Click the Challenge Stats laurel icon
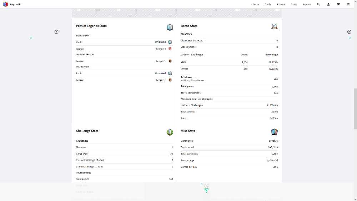Viewport: 357px width, 201px height. [170, 132]
